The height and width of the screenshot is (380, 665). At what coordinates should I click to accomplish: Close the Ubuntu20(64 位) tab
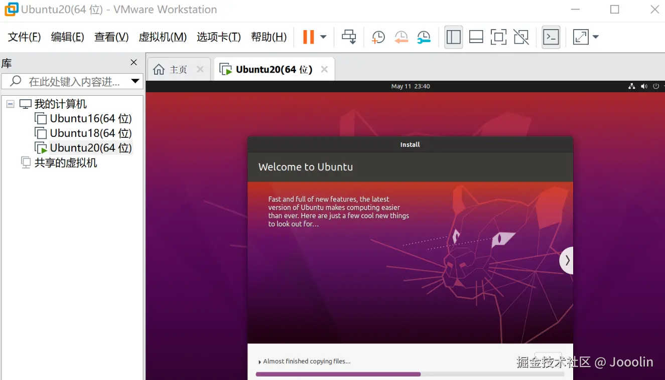tap(325, 69)
